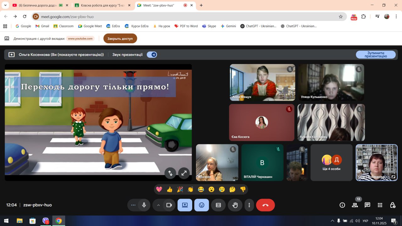The height and width of the screenshot is (226, 402).
Task: Open the chat panel icon
Action: point(367,205)
